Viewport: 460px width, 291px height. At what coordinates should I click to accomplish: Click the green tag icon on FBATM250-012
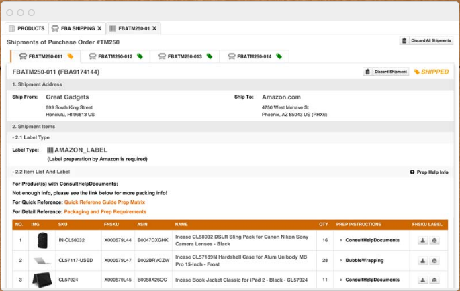coord(140,56)
